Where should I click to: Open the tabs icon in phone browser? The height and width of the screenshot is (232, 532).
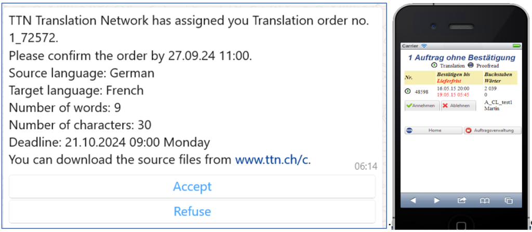(509, 200)
